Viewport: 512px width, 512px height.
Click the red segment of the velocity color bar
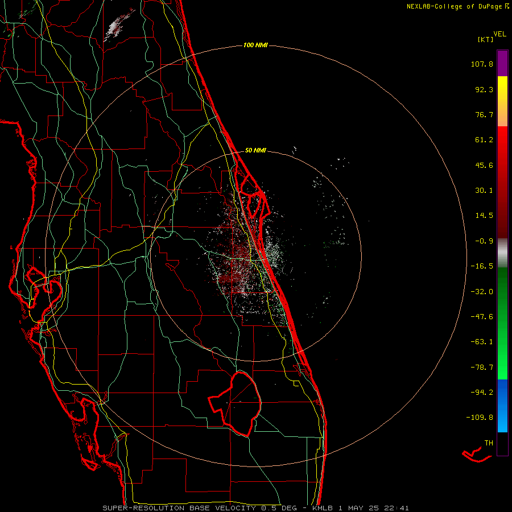point(502,182)
